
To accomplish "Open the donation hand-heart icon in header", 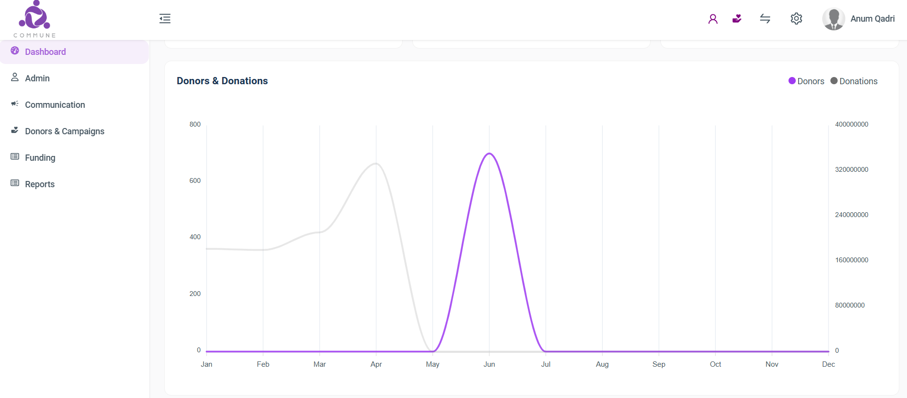I will (737, 19).
